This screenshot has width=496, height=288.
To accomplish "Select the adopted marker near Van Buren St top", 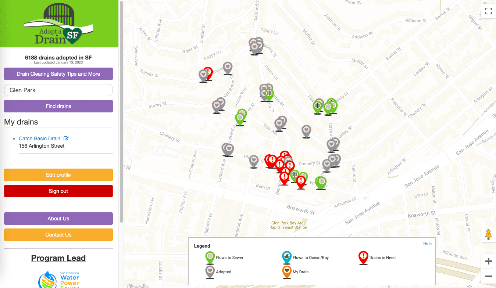I will (x=228, y=68).
